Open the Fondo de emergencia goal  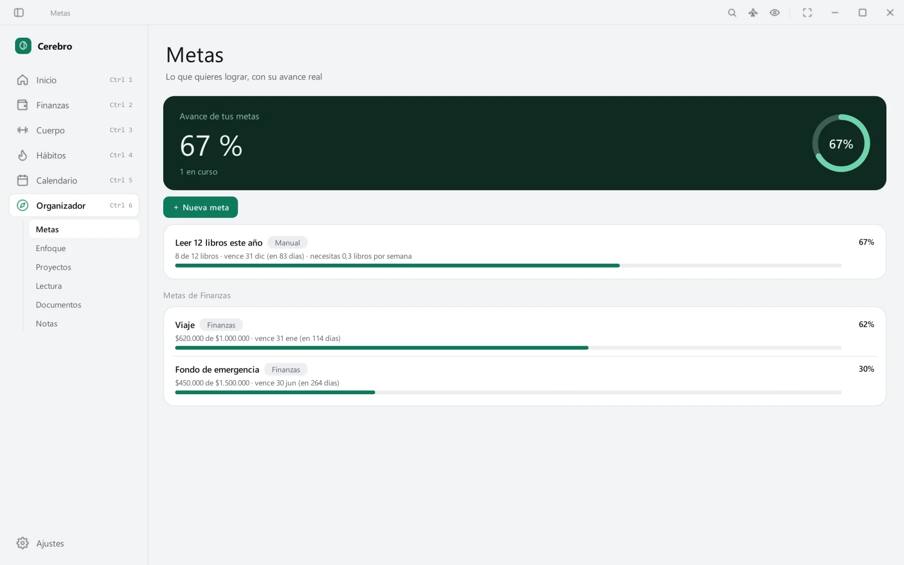[524, 378]
